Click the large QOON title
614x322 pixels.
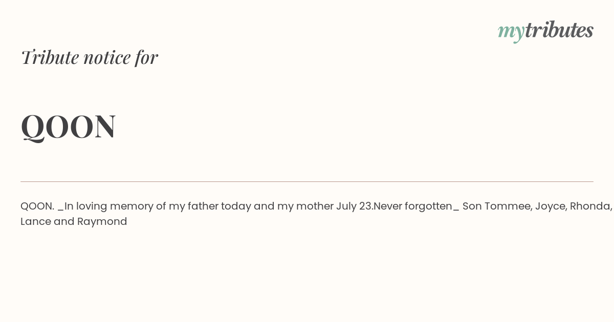[x=68, y=126]
